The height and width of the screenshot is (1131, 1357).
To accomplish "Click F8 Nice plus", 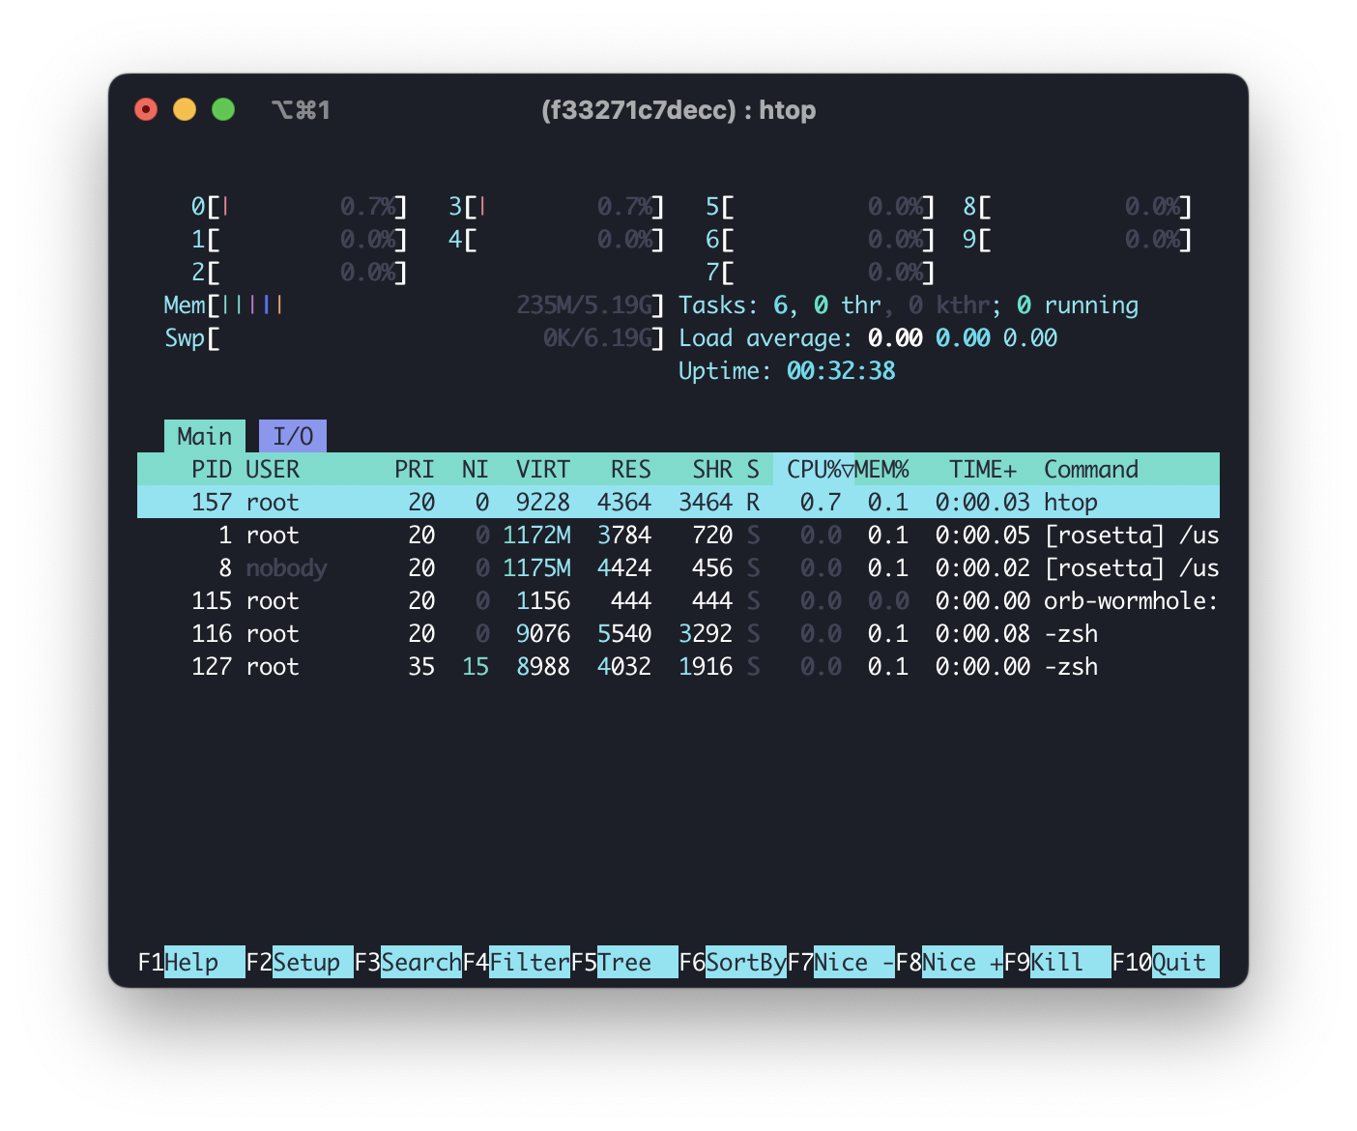I will [x=949, y=962].
